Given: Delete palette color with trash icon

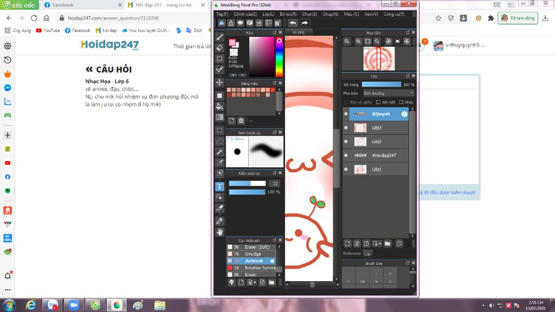Looking at the screenshot, I should coord(241,121).
